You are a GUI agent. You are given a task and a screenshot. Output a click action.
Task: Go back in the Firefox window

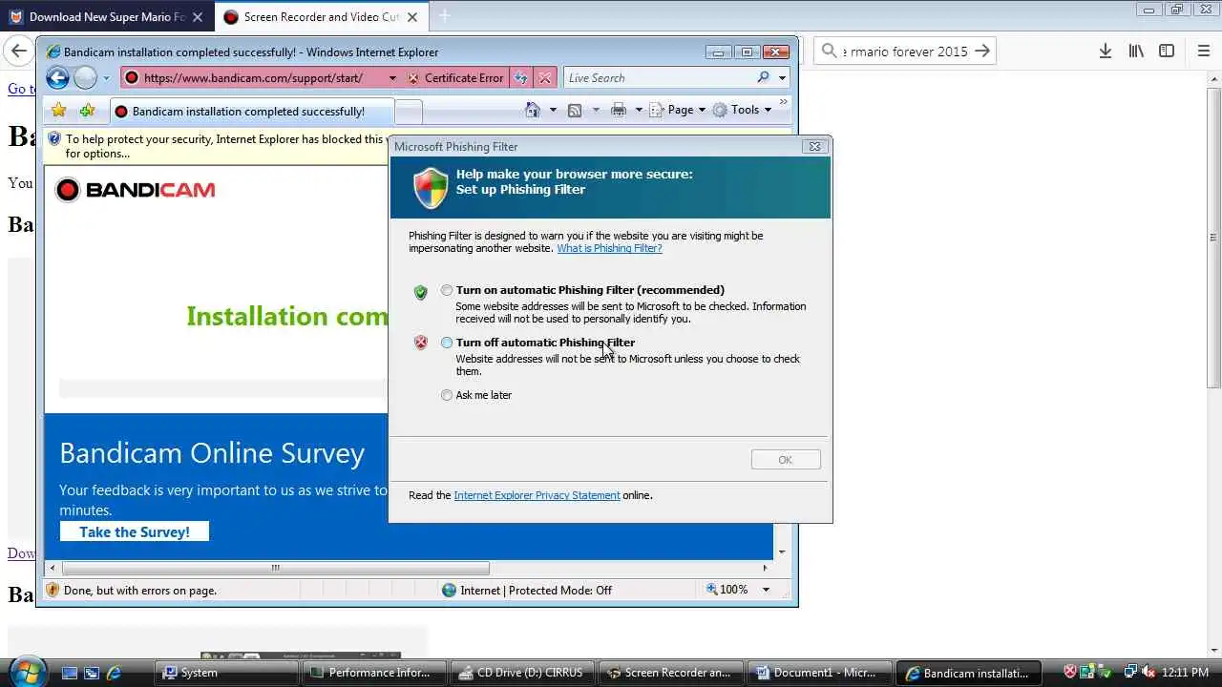(19, 51)
